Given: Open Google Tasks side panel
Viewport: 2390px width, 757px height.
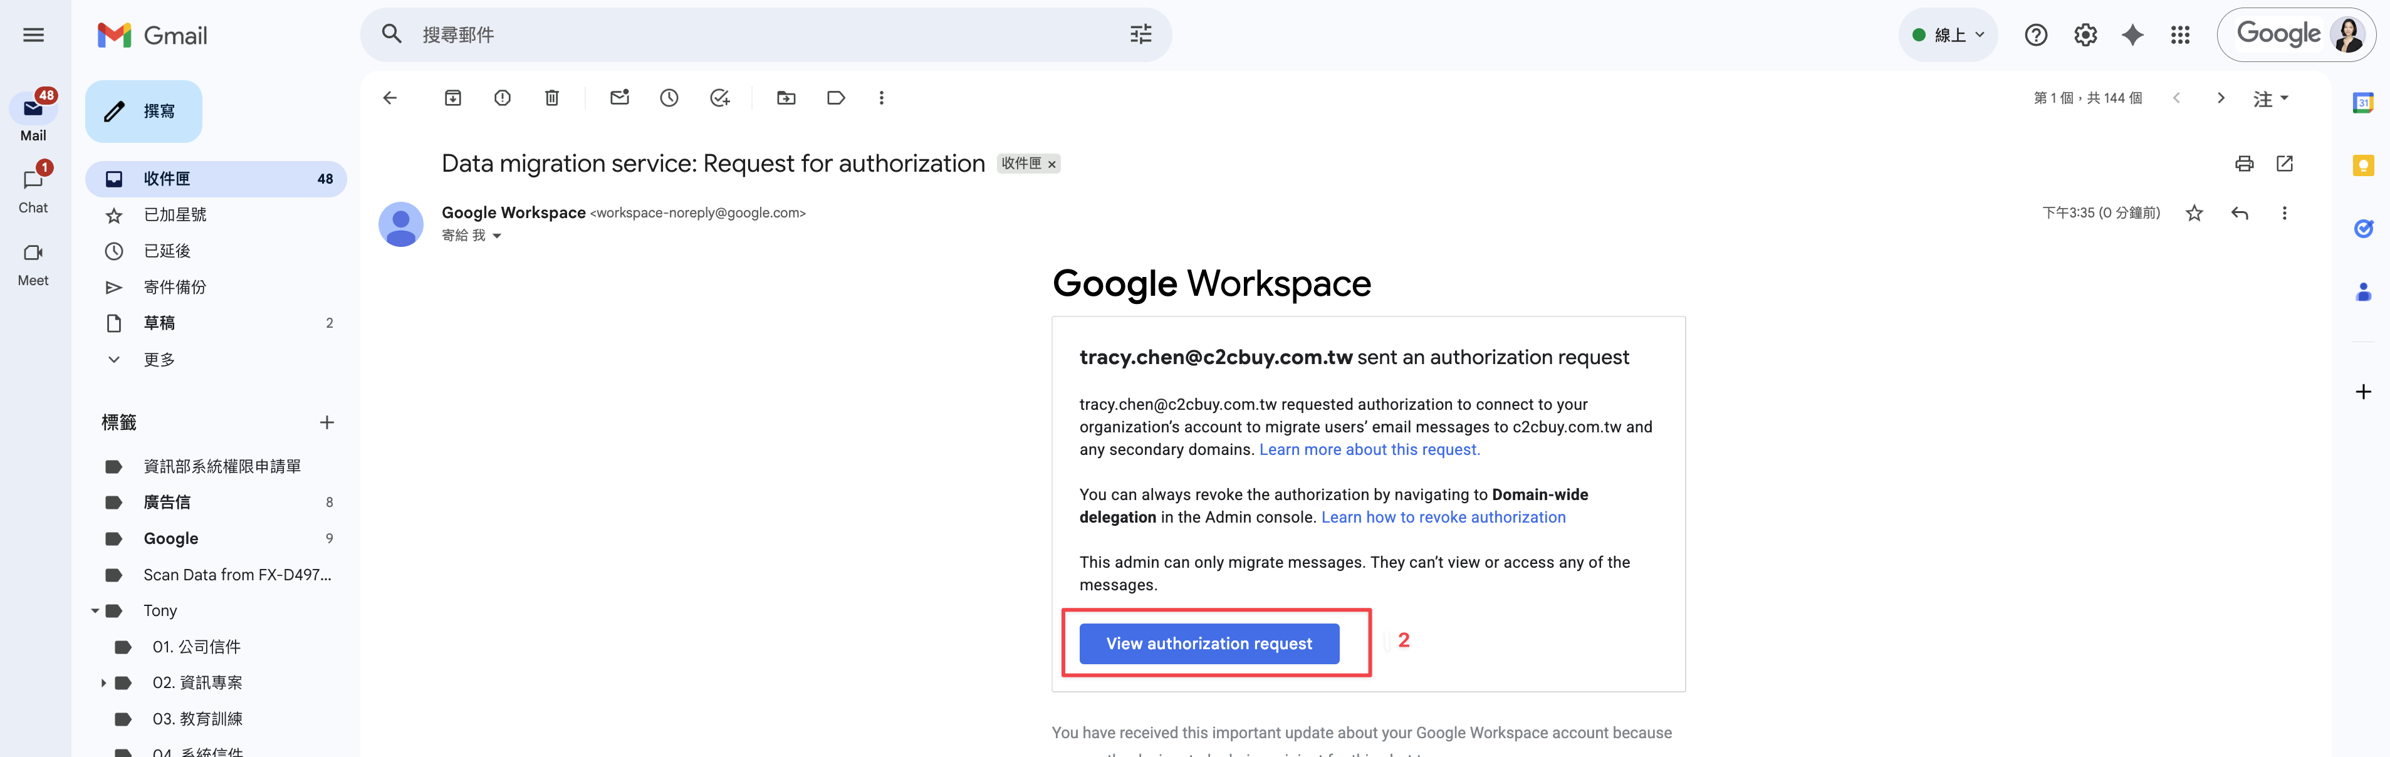Looking at the screenshot, I should point(2363,228).
